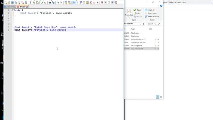Expand the Explorer address bar dropdown
Screen dimensions: 213x120
tap(140, 24)
